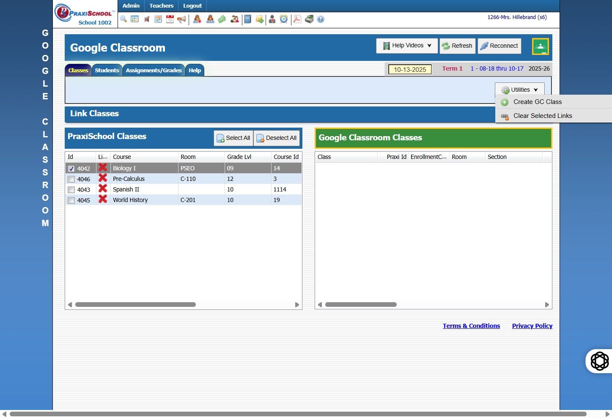Click the red X link icon for Pre-Calculus
612x418 pixels.
tap(102, 178)
